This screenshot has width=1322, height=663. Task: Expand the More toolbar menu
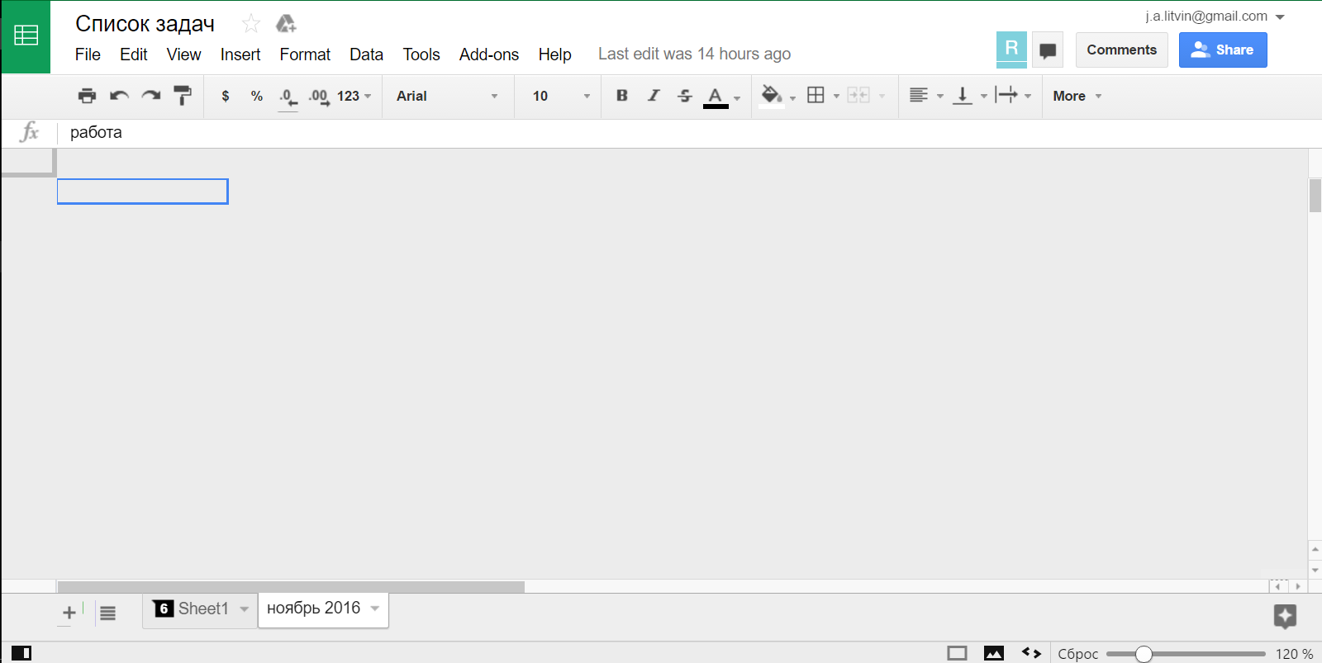click(x=1077, y=96)
